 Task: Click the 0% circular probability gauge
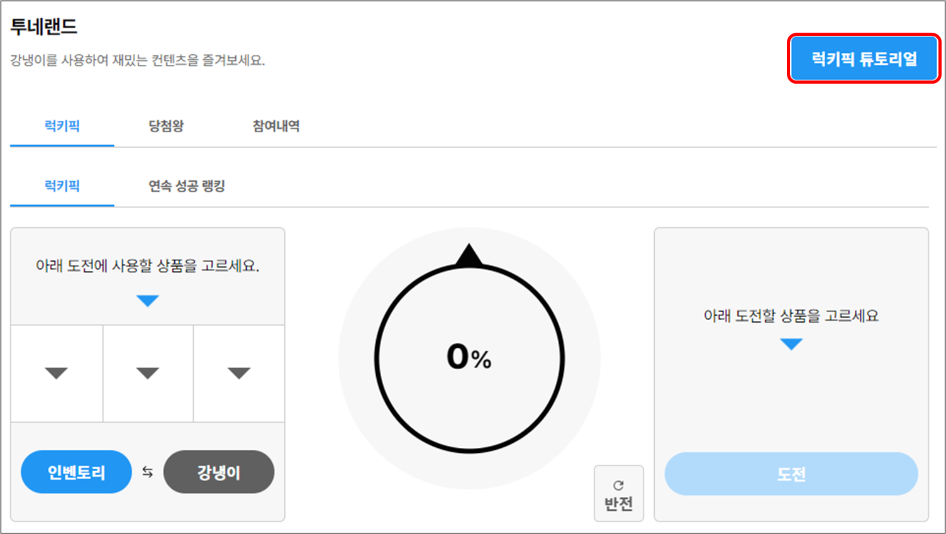[469, 358]
